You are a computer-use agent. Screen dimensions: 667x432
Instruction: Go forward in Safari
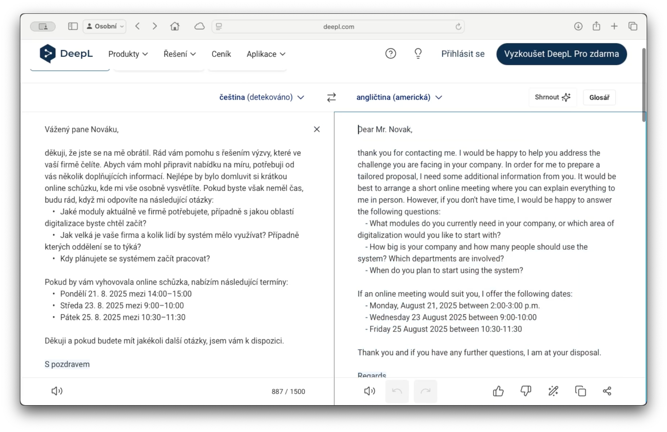155,26
